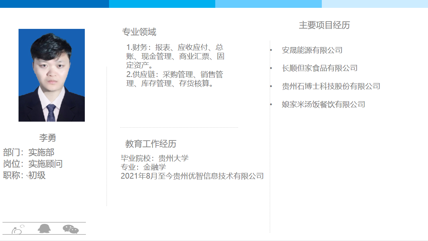Click the dark blue segment of top bar

point(54,4)
